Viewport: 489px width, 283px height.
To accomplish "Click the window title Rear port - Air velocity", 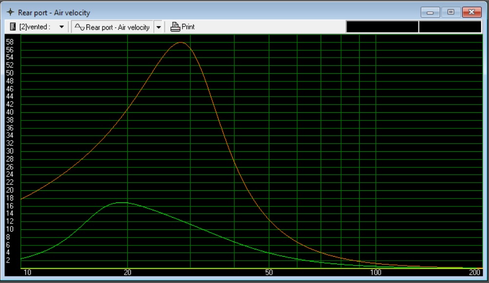I will [54, 13].
